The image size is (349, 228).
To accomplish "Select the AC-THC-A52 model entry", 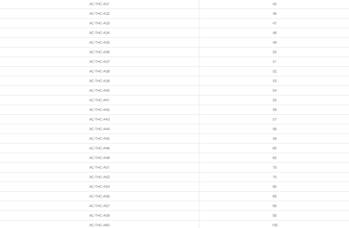I will (99, 177).
